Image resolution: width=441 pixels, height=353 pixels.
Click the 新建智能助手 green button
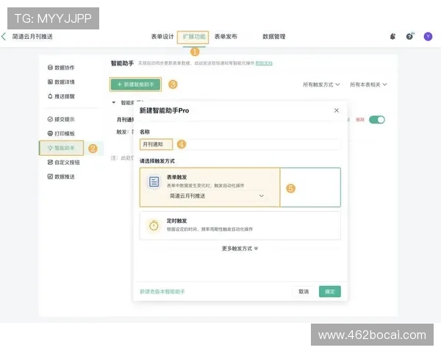pos(135,85)
